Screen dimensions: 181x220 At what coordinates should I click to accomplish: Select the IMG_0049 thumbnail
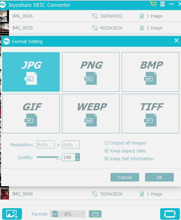4,194
